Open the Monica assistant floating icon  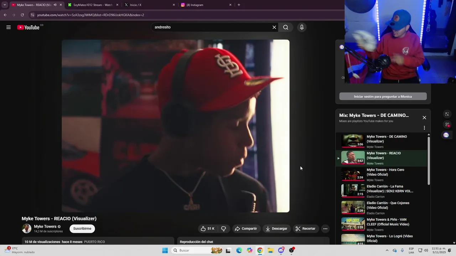click(x=446, y=135)
